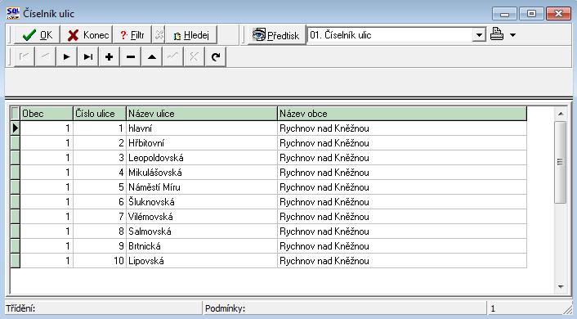Open the Hledej search dialog
This screenshot has height=319, width=577.
pos(191,35)
